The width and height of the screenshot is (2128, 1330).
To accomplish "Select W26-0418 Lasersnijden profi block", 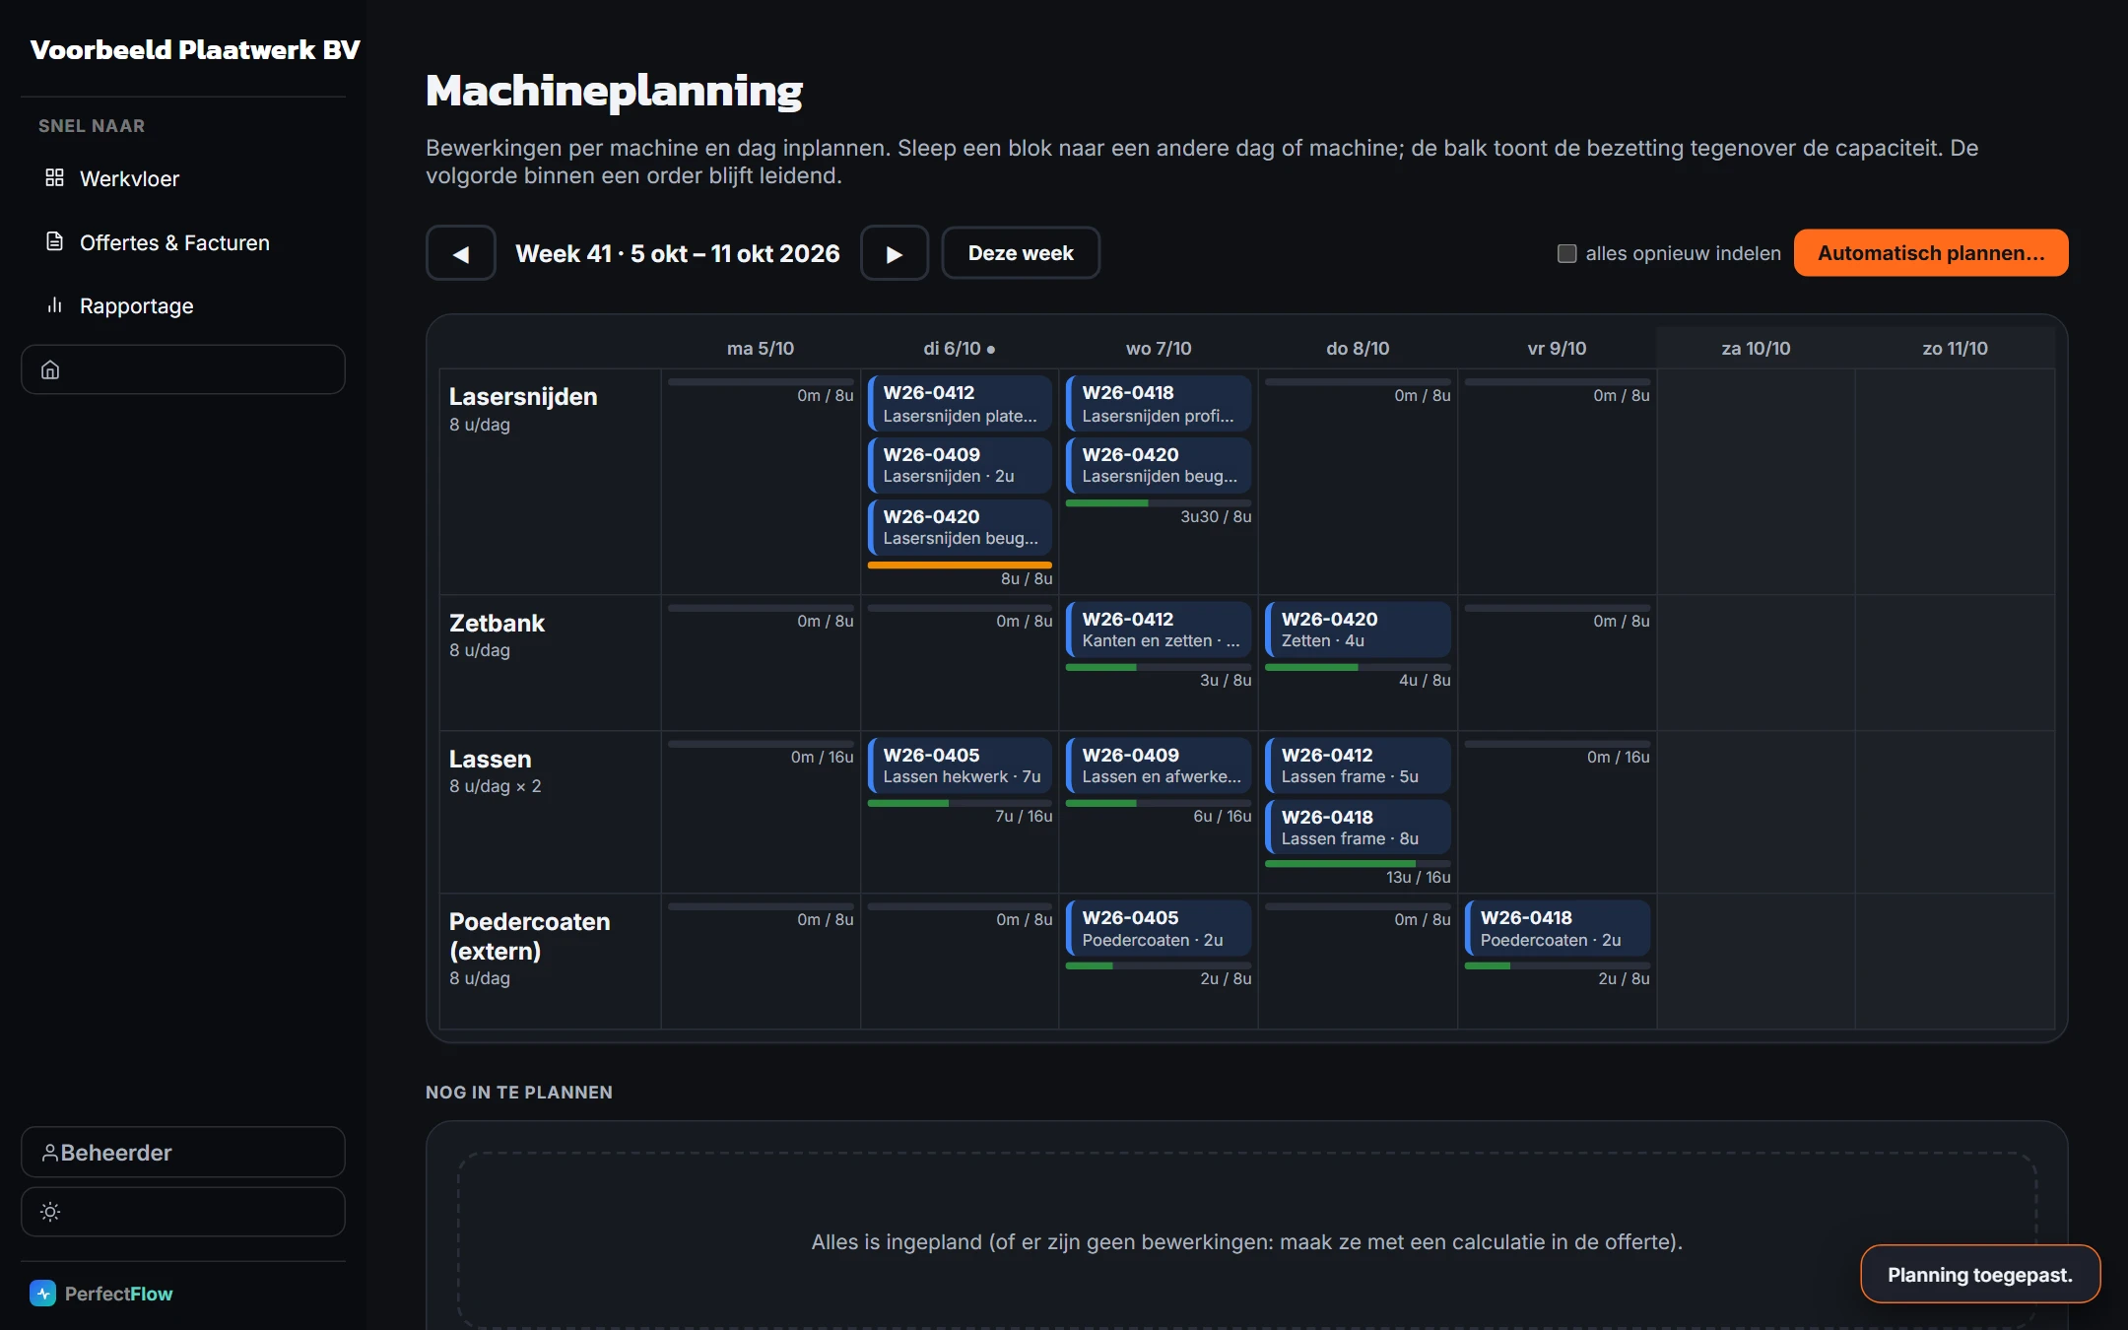I will pos(1159,403).
